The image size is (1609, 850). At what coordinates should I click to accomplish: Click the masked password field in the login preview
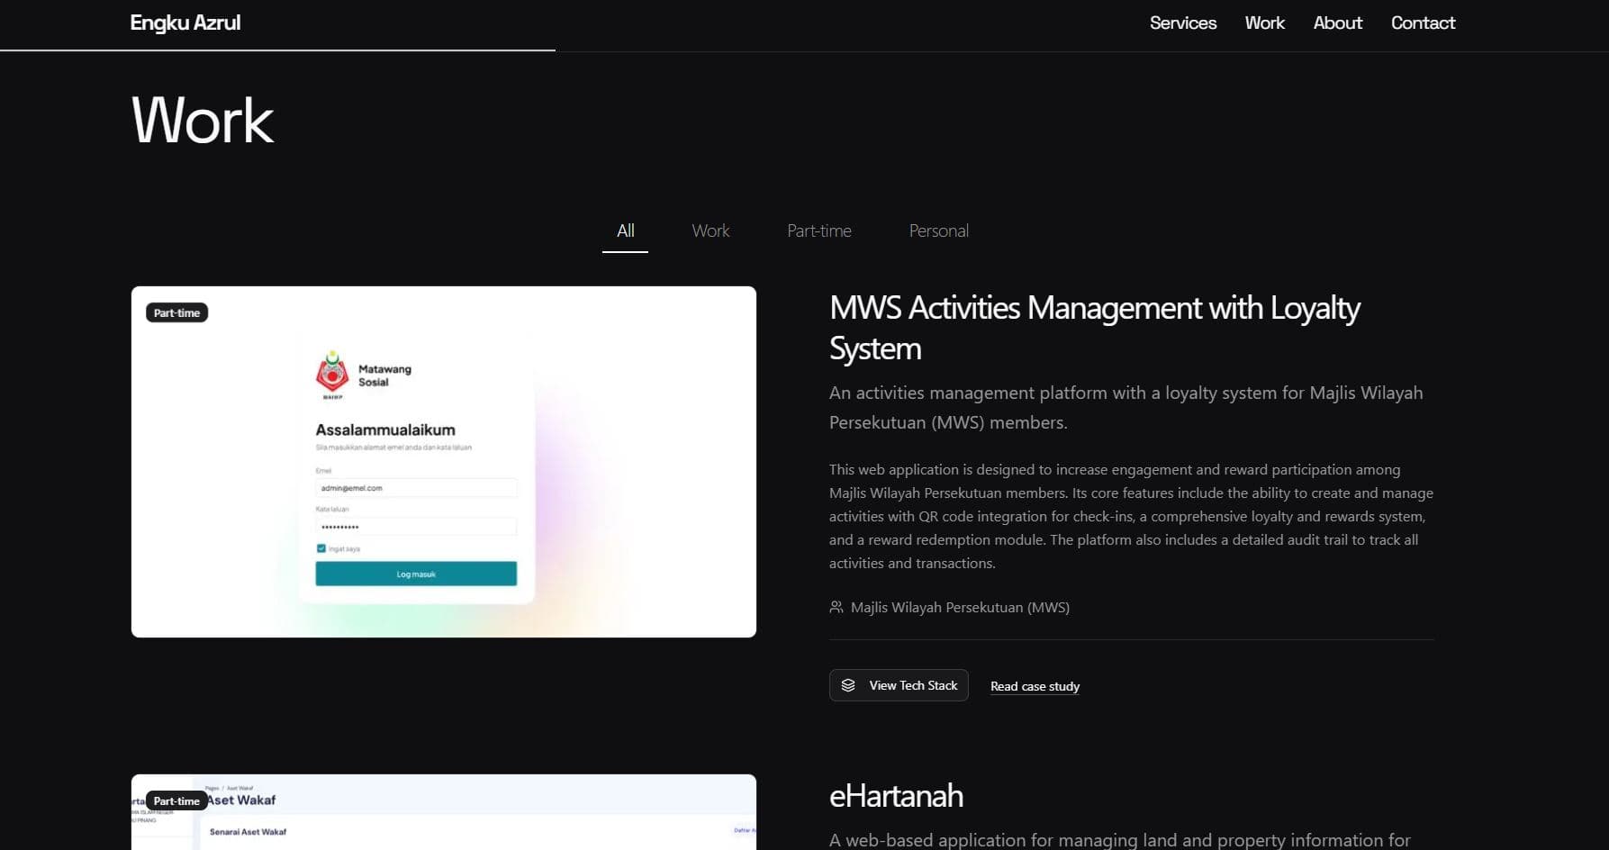pos(415,527)
